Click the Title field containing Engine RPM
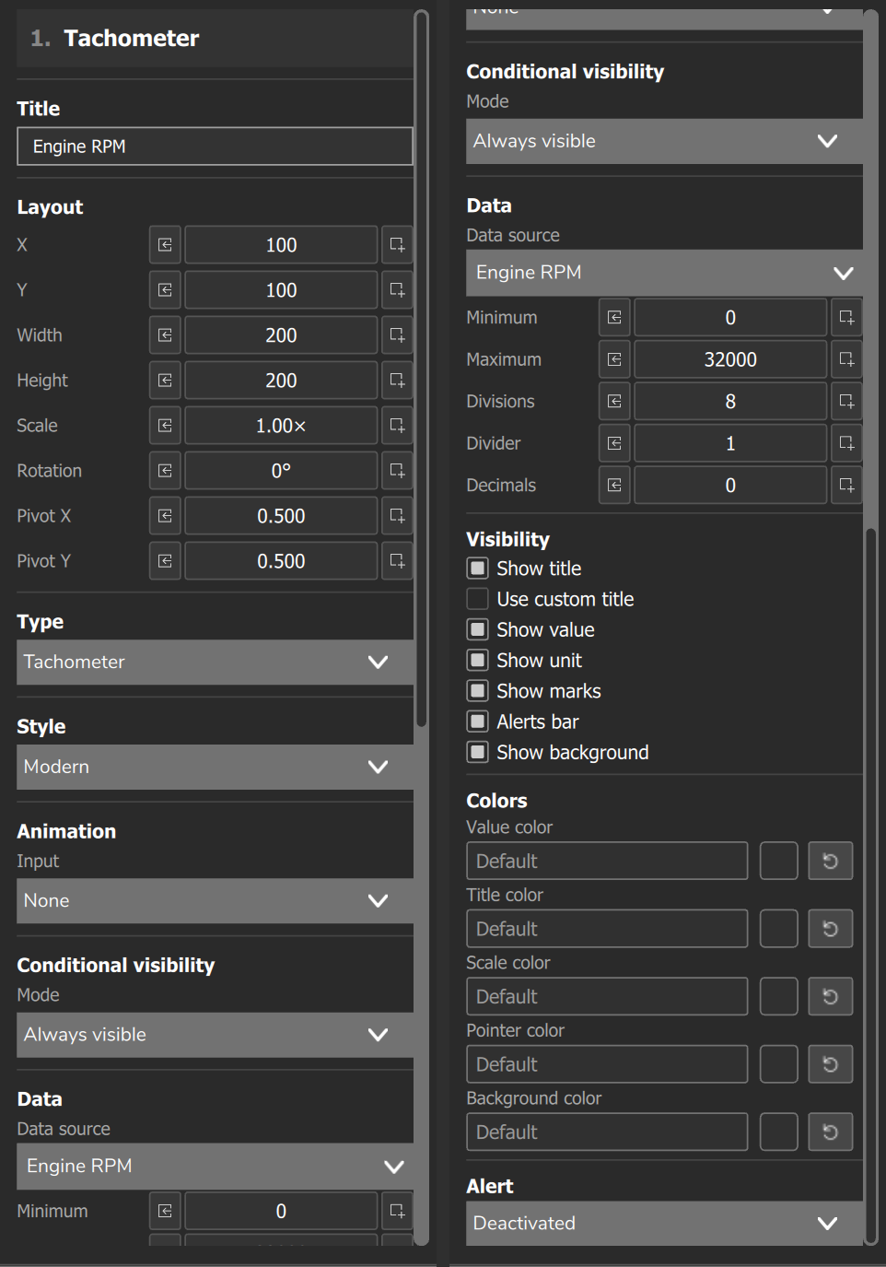886x1267 pixels. click(x=215, y=147)
